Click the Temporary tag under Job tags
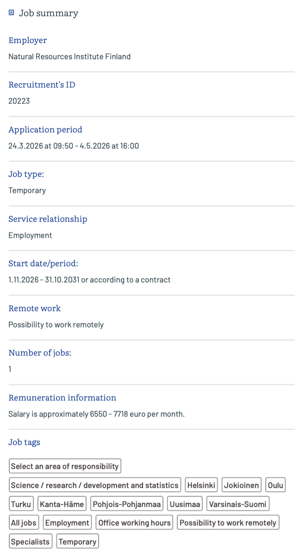 coord(78,542)
